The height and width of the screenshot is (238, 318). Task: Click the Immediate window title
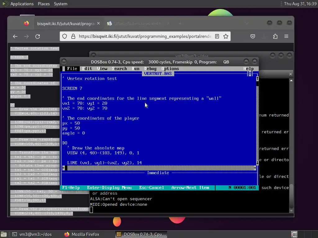point(158,173)
